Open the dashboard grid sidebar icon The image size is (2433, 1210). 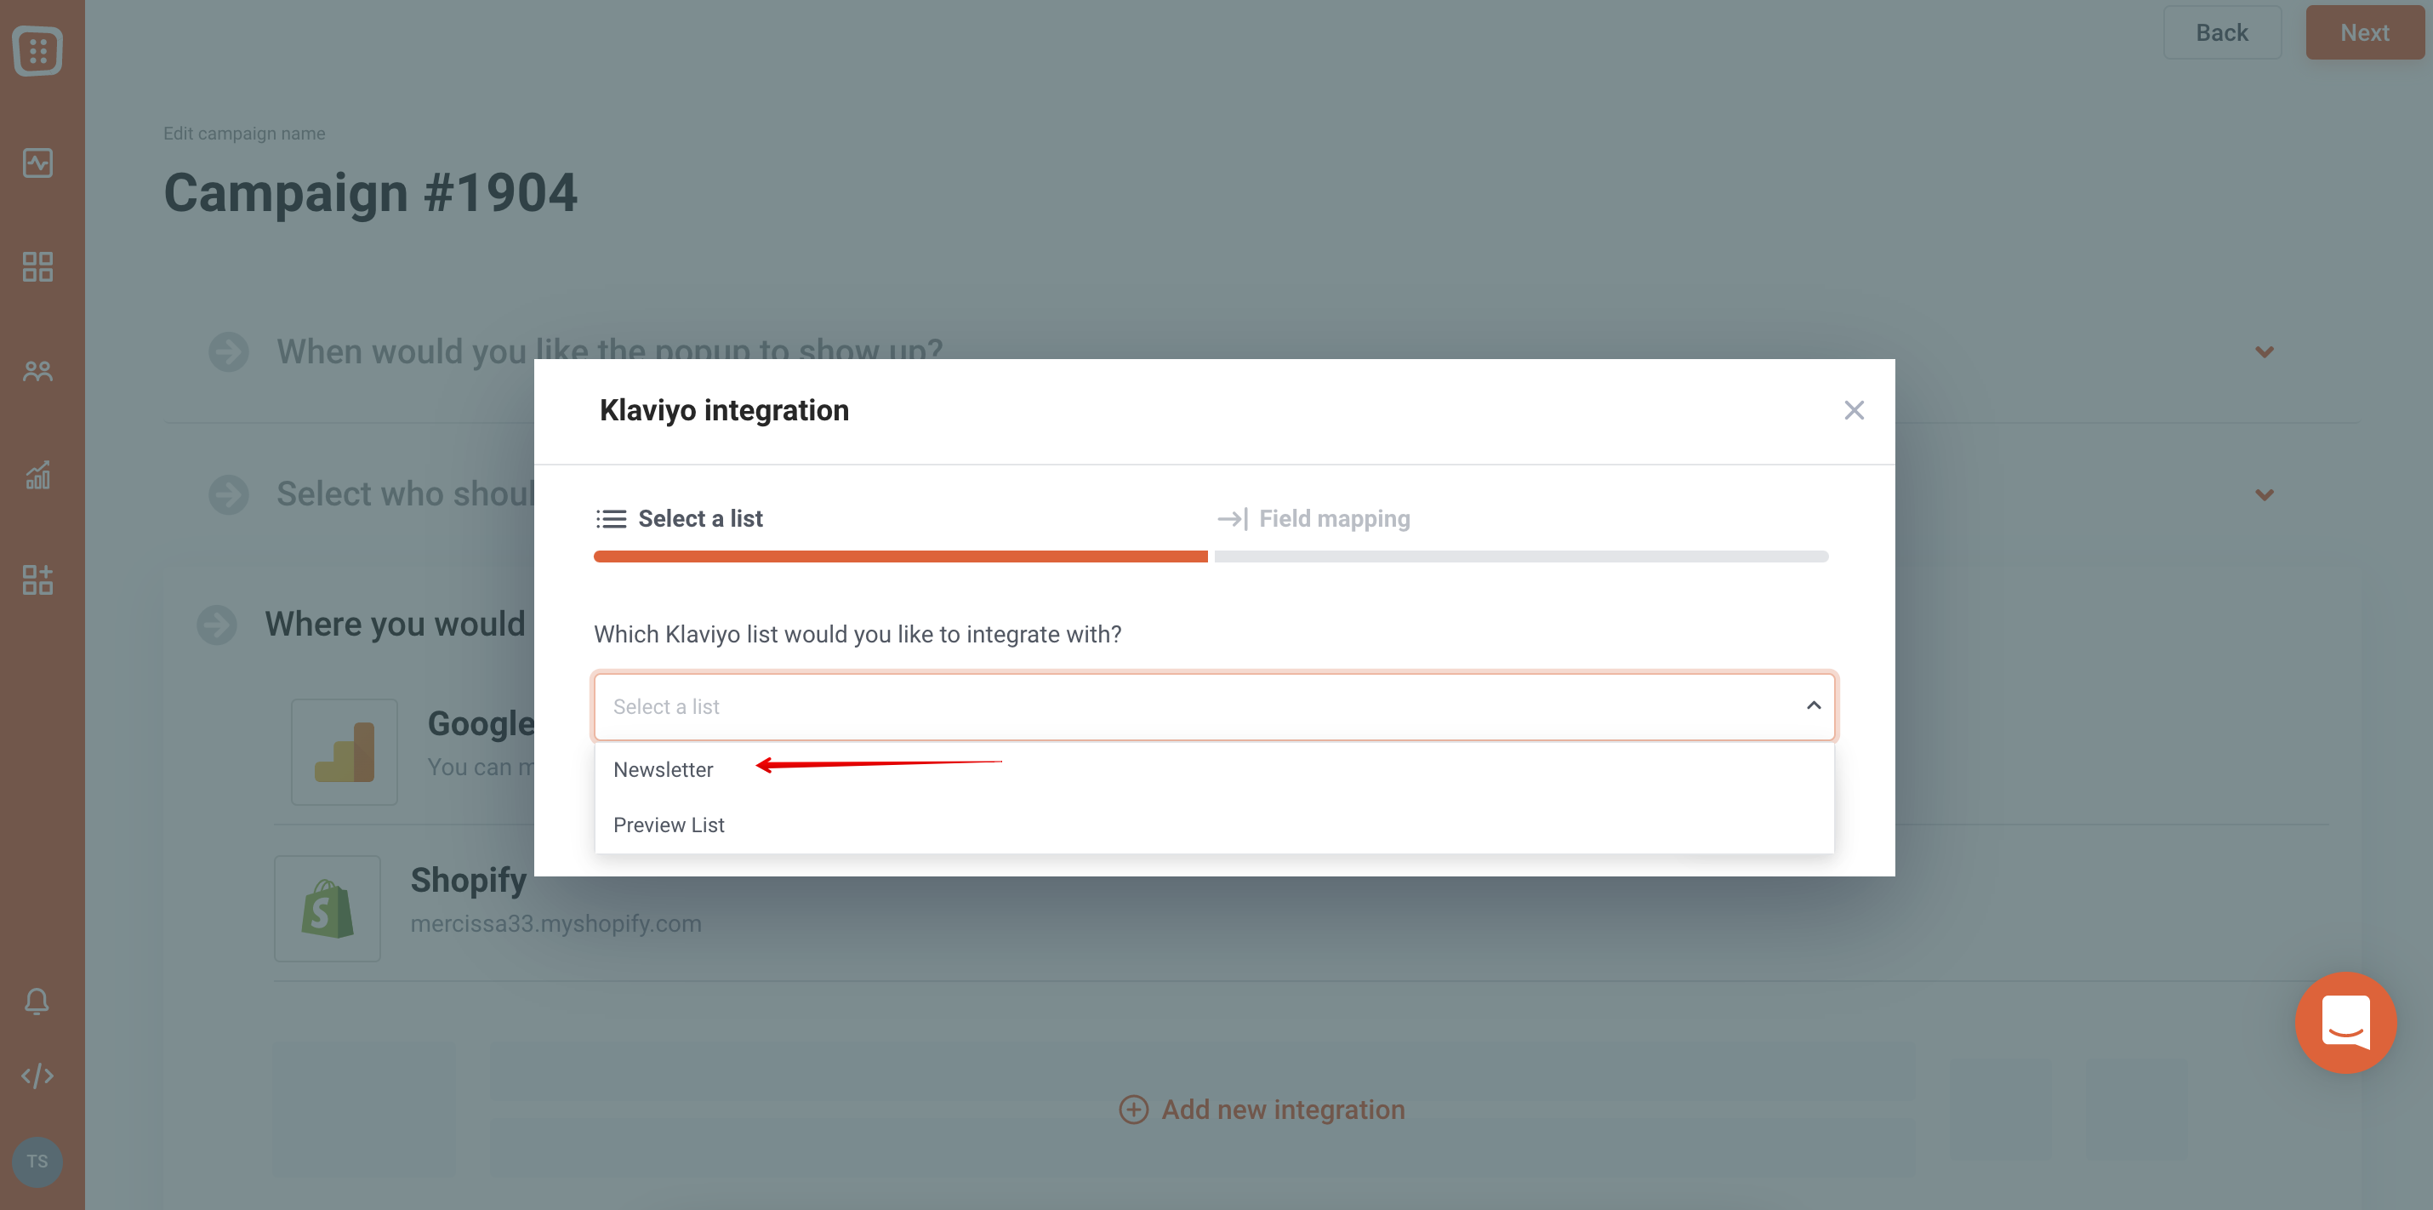37,266
